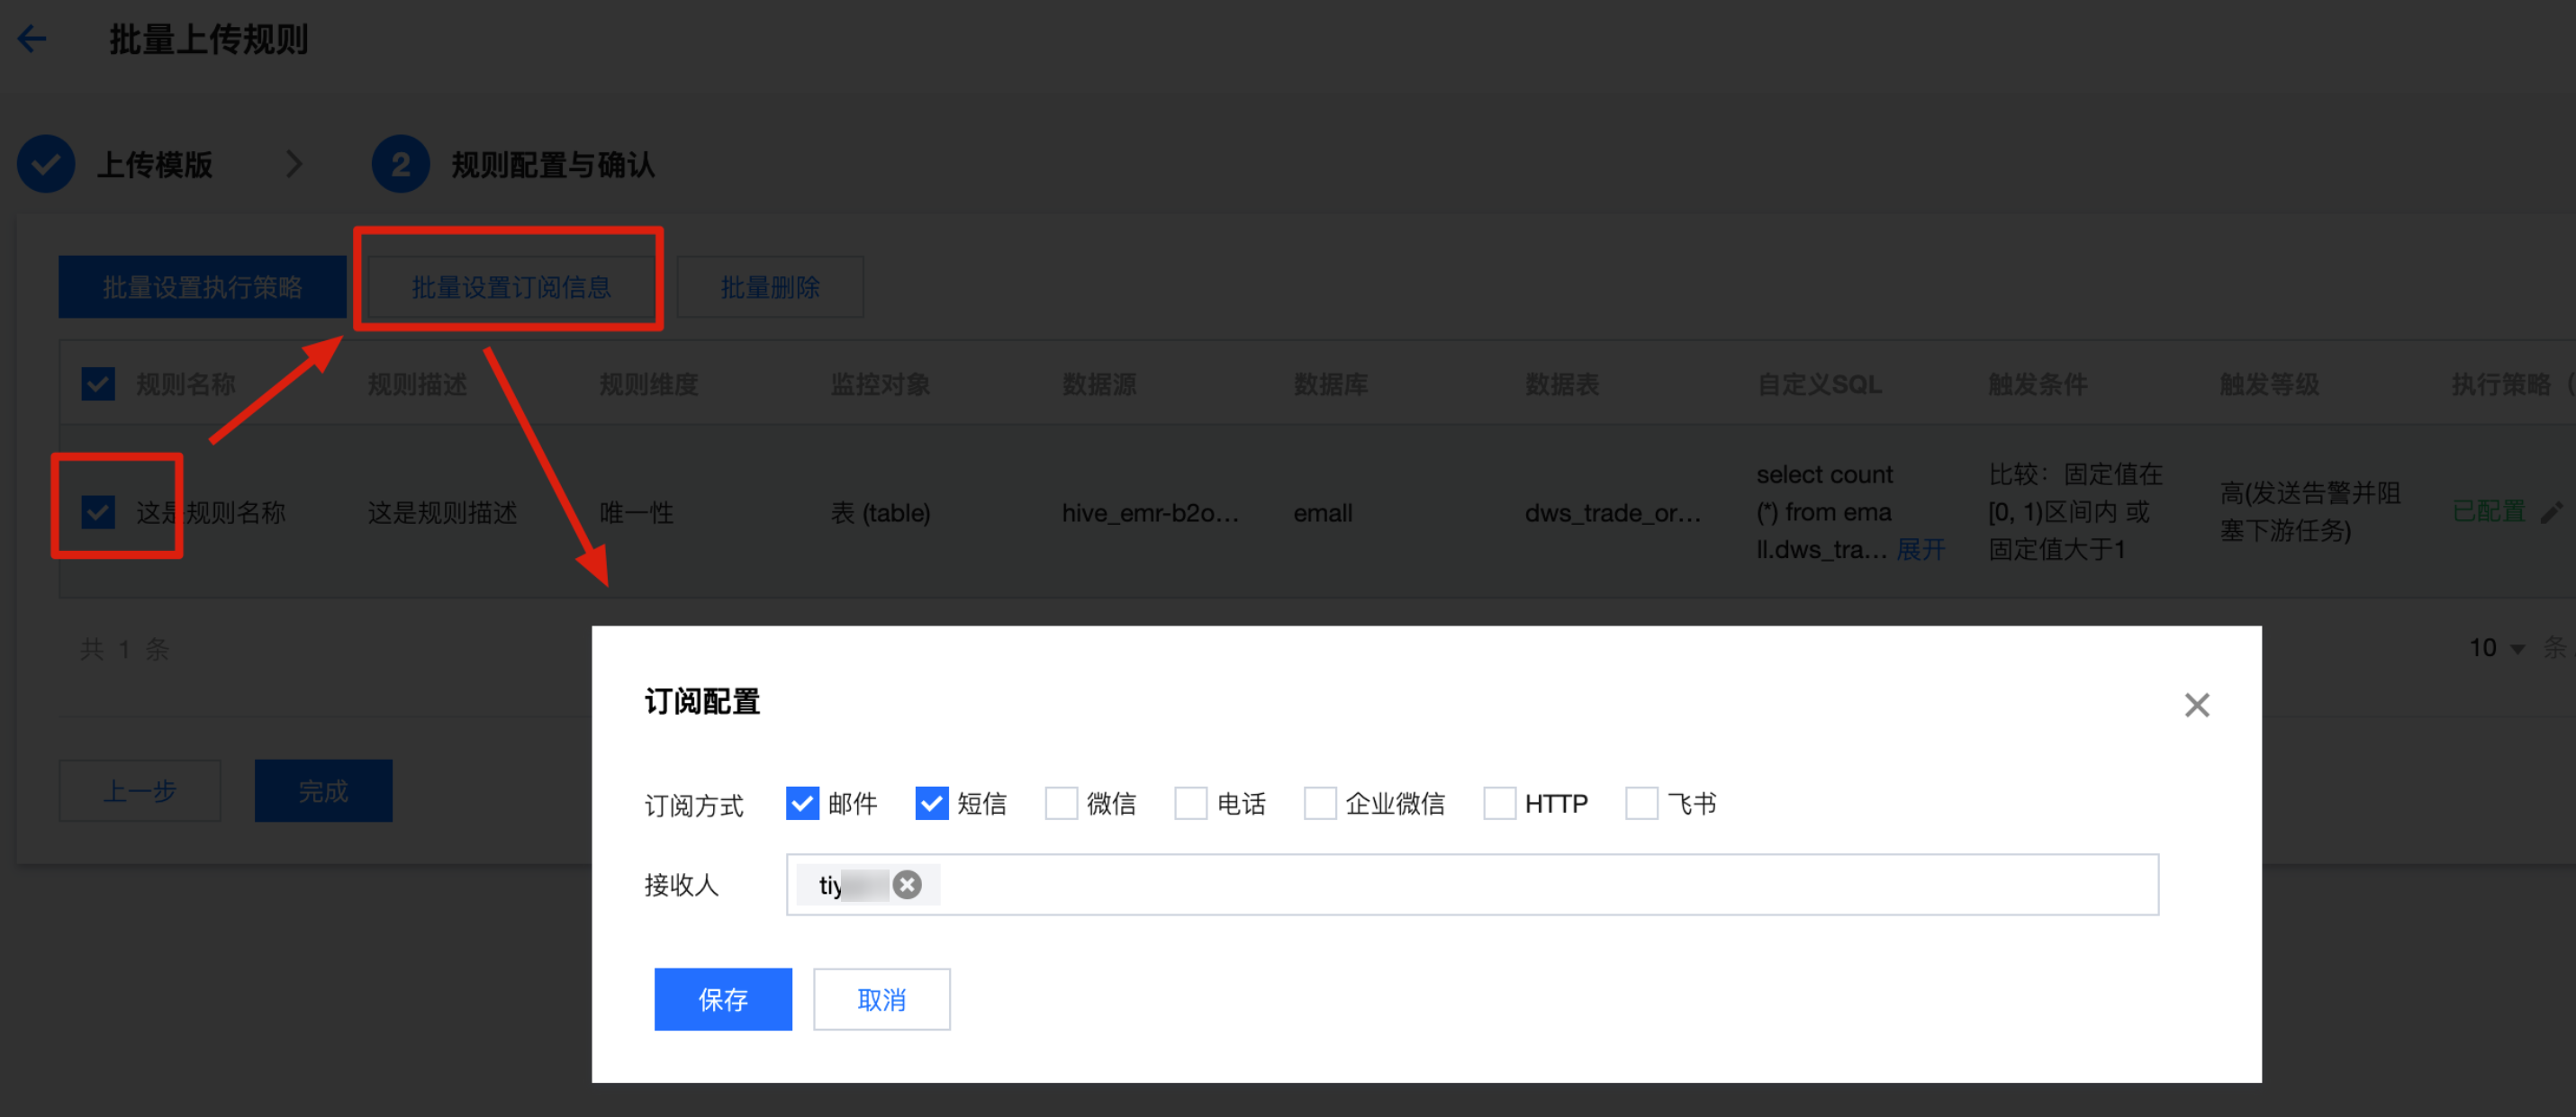Check the 飞书 subscription option
The width and height of the screenshot is (2576, 1117).
tap(1641, 803)
